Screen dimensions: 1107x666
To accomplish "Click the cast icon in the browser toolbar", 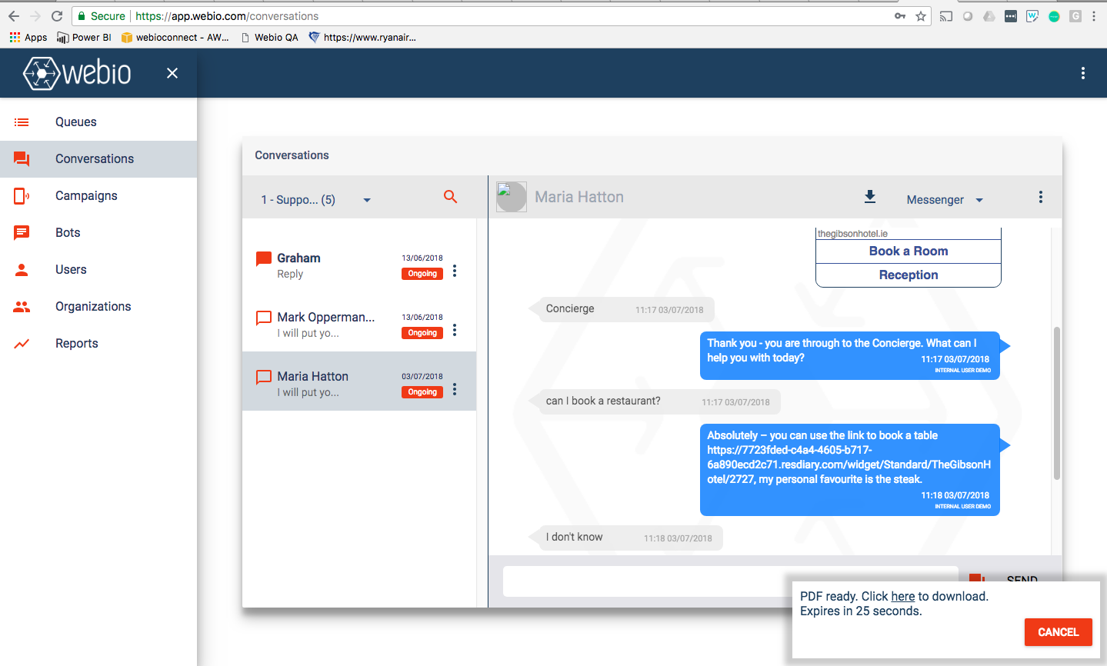I will pyautogui.click(x=946, y=16).
